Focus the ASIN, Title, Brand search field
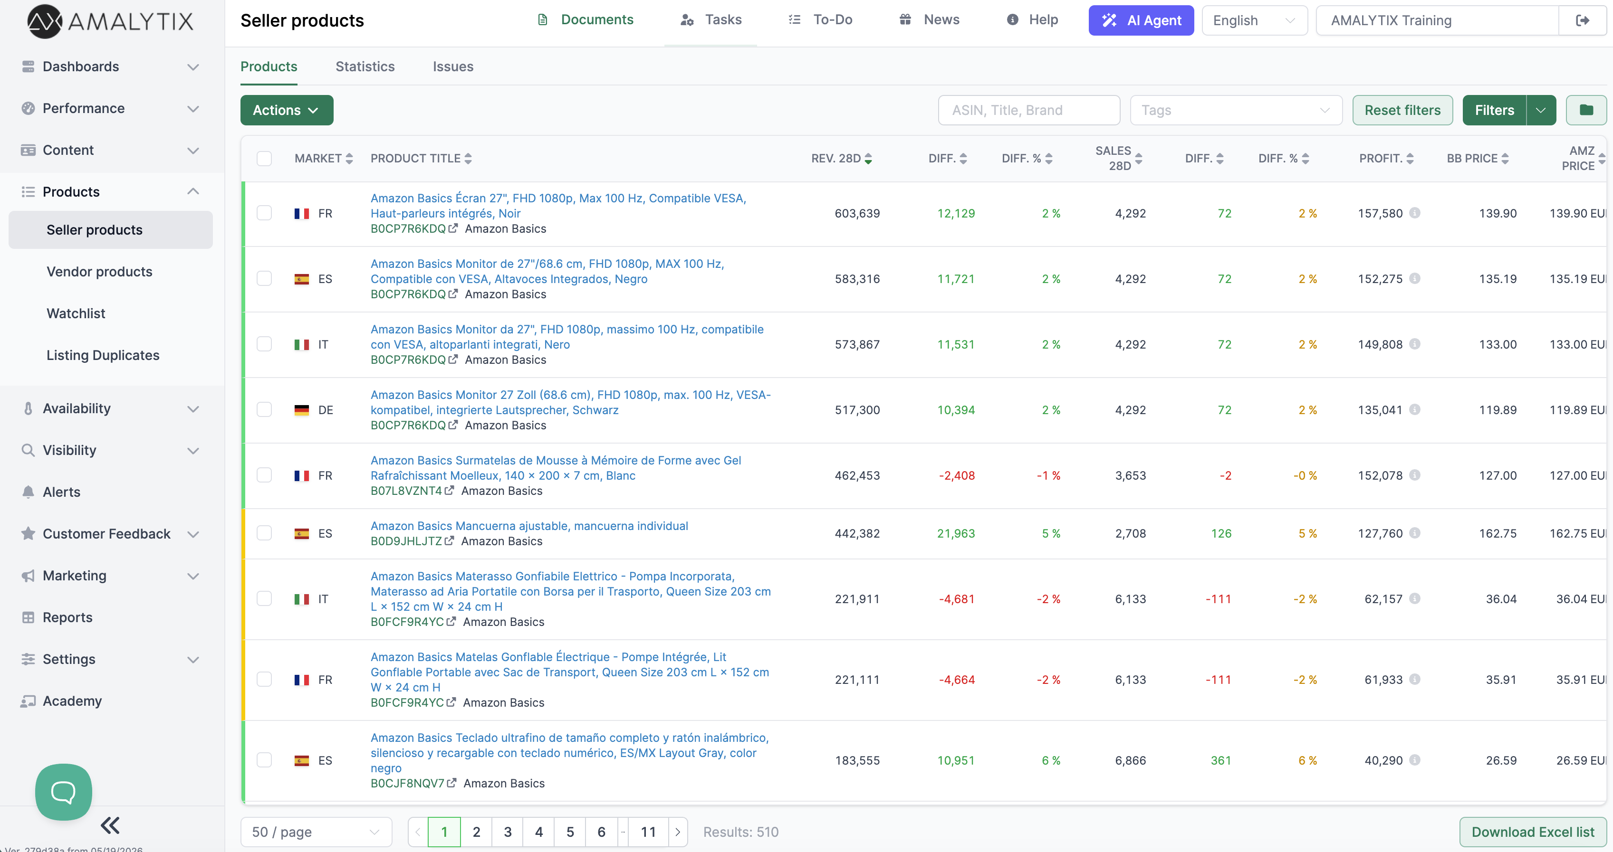The width and height of the screenshot is (1613, 852). (x=1029, y=110)
